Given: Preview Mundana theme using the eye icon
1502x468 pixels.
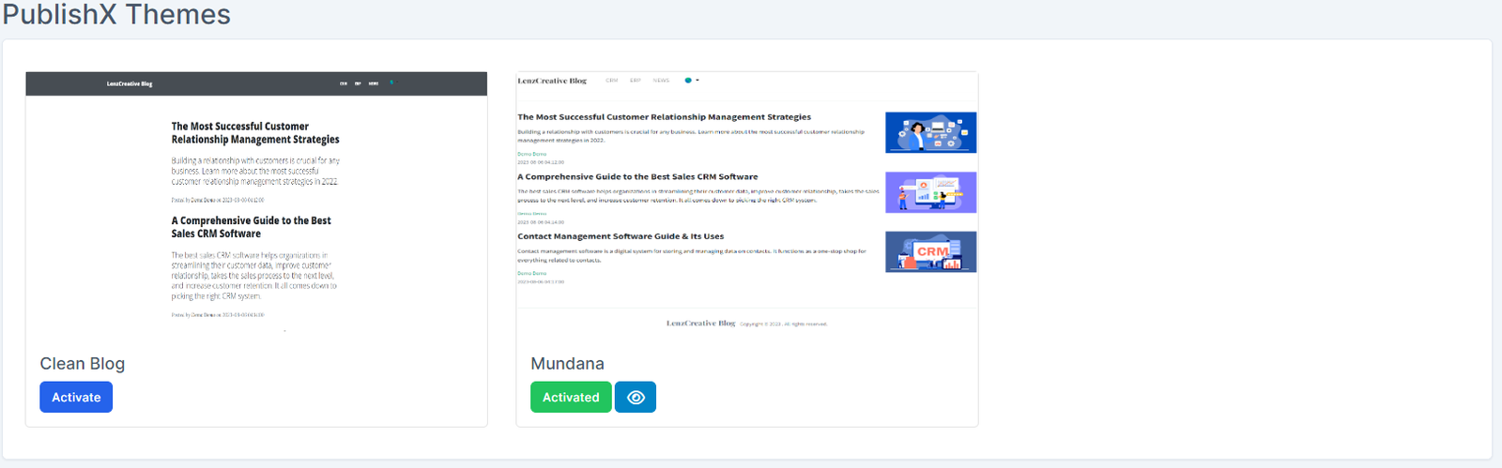Looking at the screenshot, I should pos(636,398).
